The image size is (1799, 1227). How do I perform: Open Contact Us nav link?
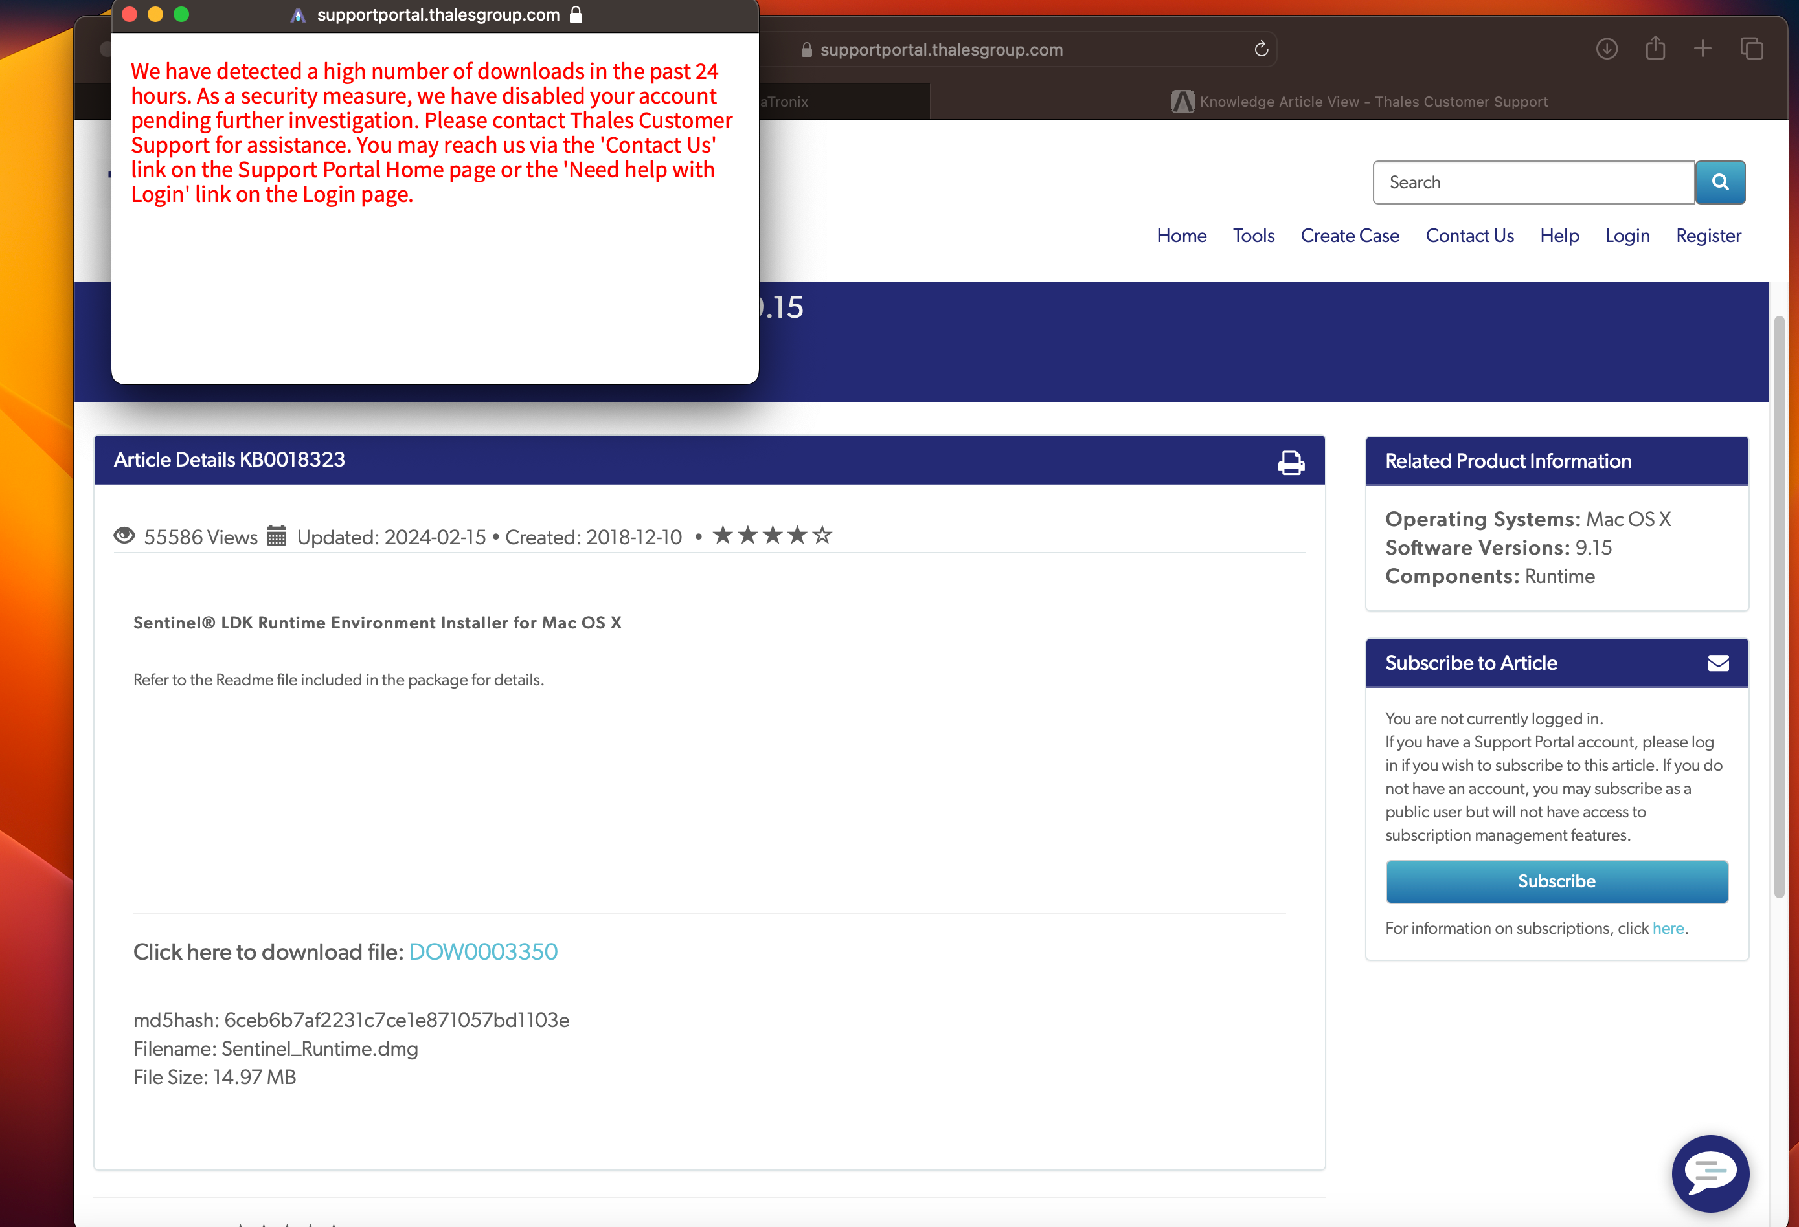point(1469,236)
